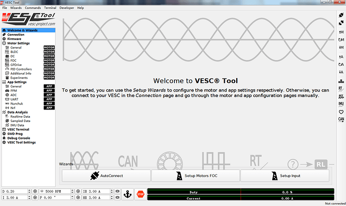Image resolution: width=346 pixels, height=206 pixels.
Task: Click the connect plug icon at the top of the right toolbar
Action: (341, 14)
